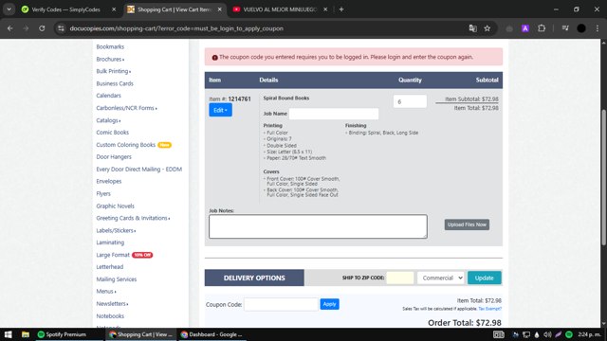Open the touch keyboard tray icon

pyautogui.click(x=499, y=334)
